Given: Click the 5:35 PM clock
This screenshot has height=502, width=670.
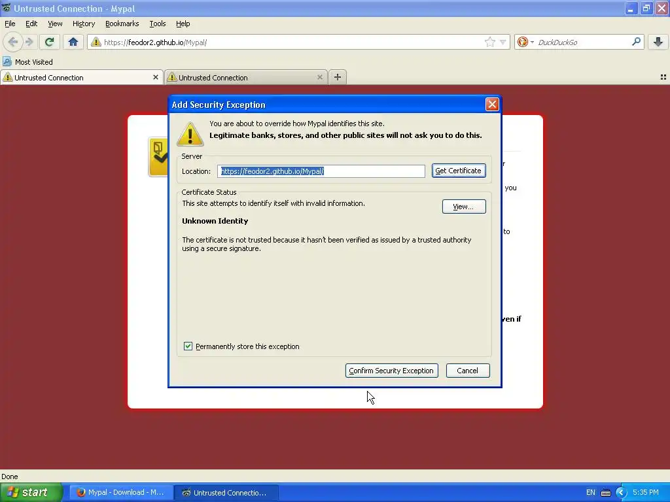Looking at the screenshot, I should click(645, 492).
